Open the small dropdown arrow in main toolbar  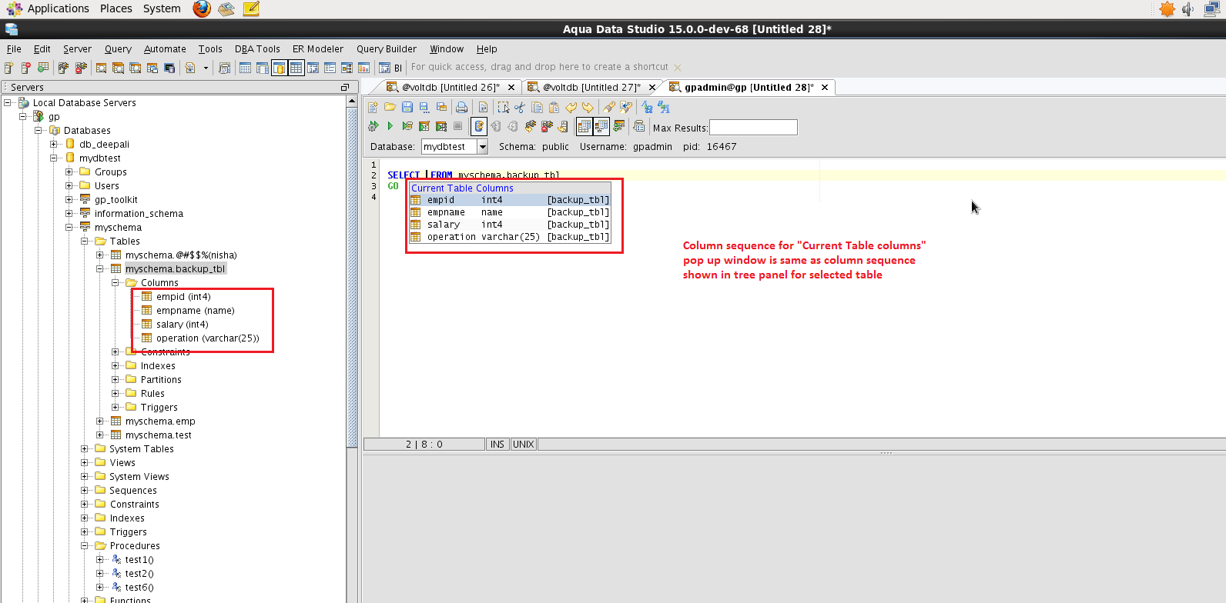pyautogui.click(x=206, y=68)
